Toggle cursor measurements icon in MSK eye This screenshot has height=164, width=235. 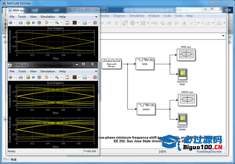95,23
